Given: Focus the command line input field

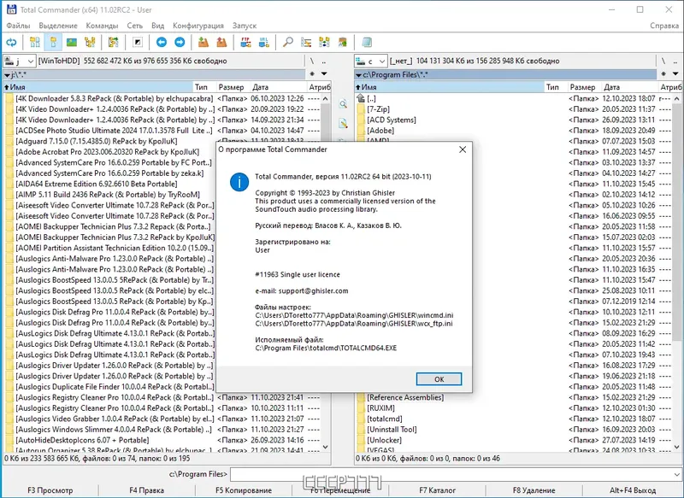Looking at the screenshot, I should coord(451,474).
